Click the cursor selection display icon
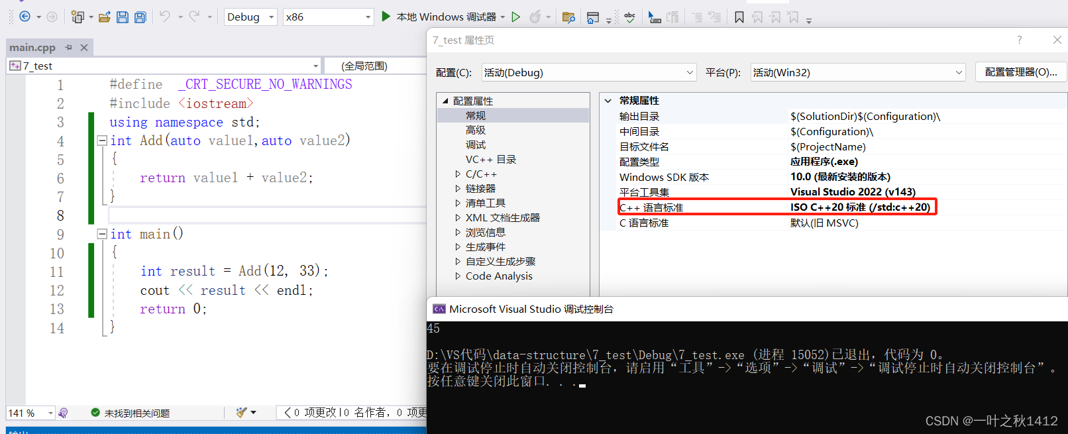Screen dimensions: 1068x434 (655, 17)
